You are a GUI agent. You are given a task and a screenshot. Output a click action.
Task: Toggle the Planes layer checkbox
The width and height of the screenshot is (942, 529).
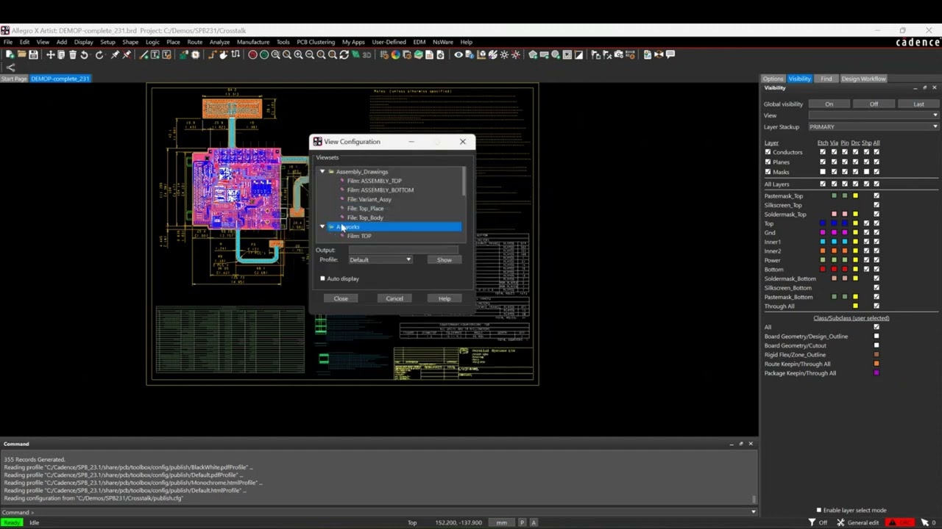[768, 162]
